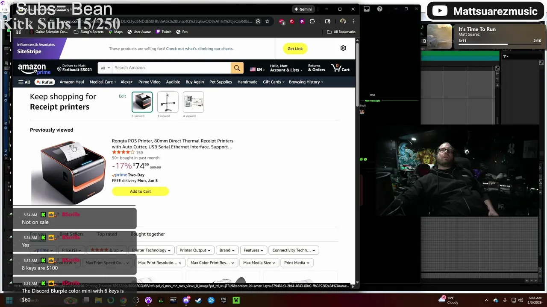Open the All Bookmarks folder
This screenshot has height=307, width=547.
point(341,32)
